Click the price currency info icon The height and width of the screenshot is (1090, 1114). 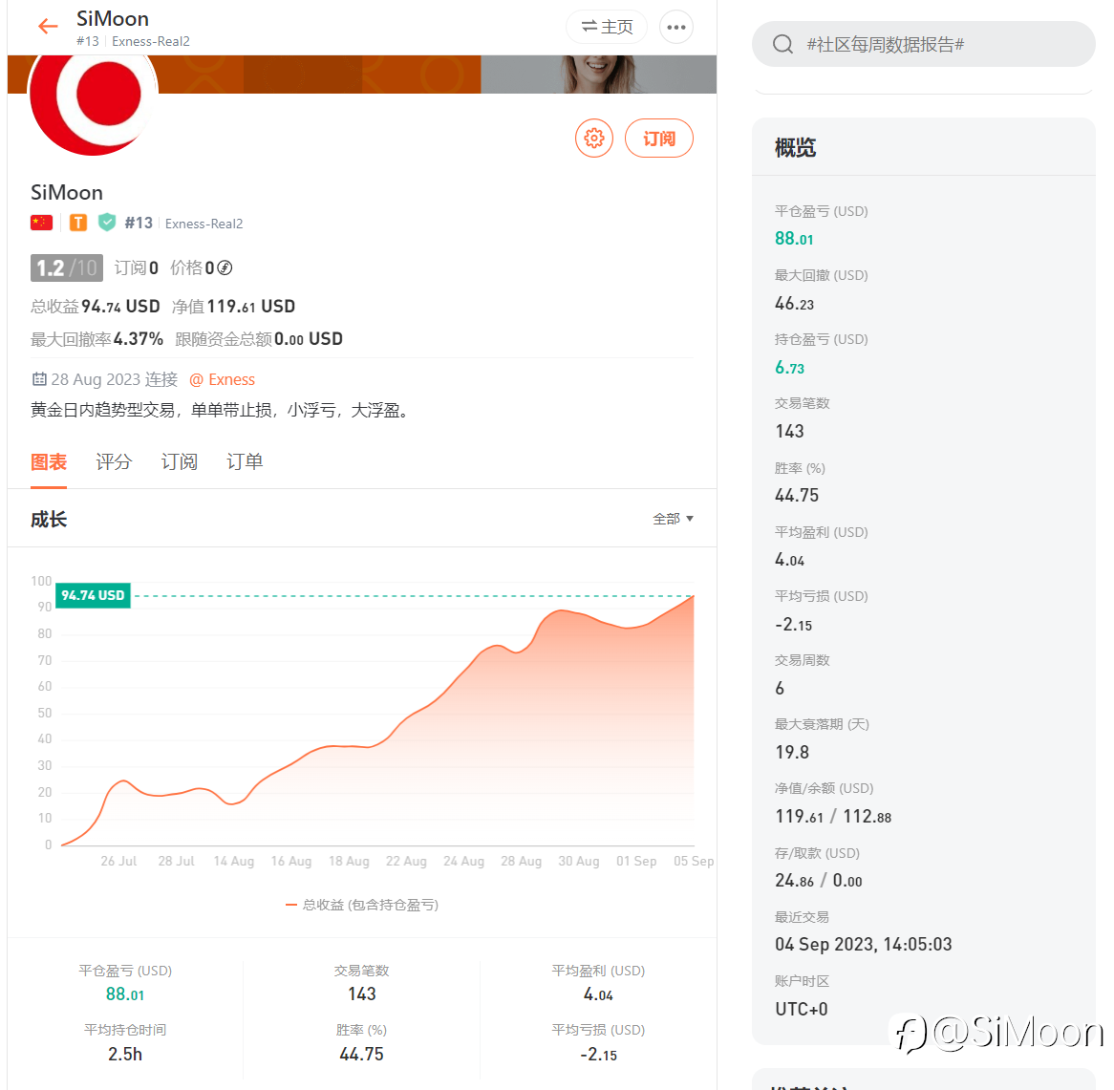[x=225, y=267]
